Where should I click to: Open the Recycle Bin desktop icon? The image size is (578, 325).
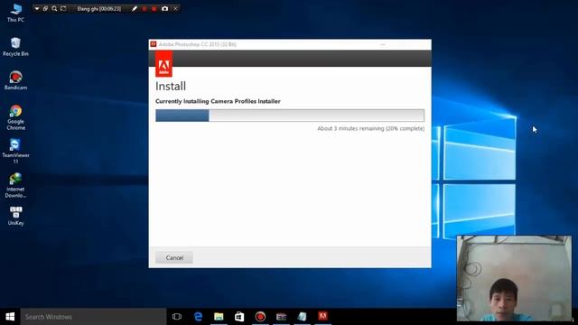(x=15, y=47)
